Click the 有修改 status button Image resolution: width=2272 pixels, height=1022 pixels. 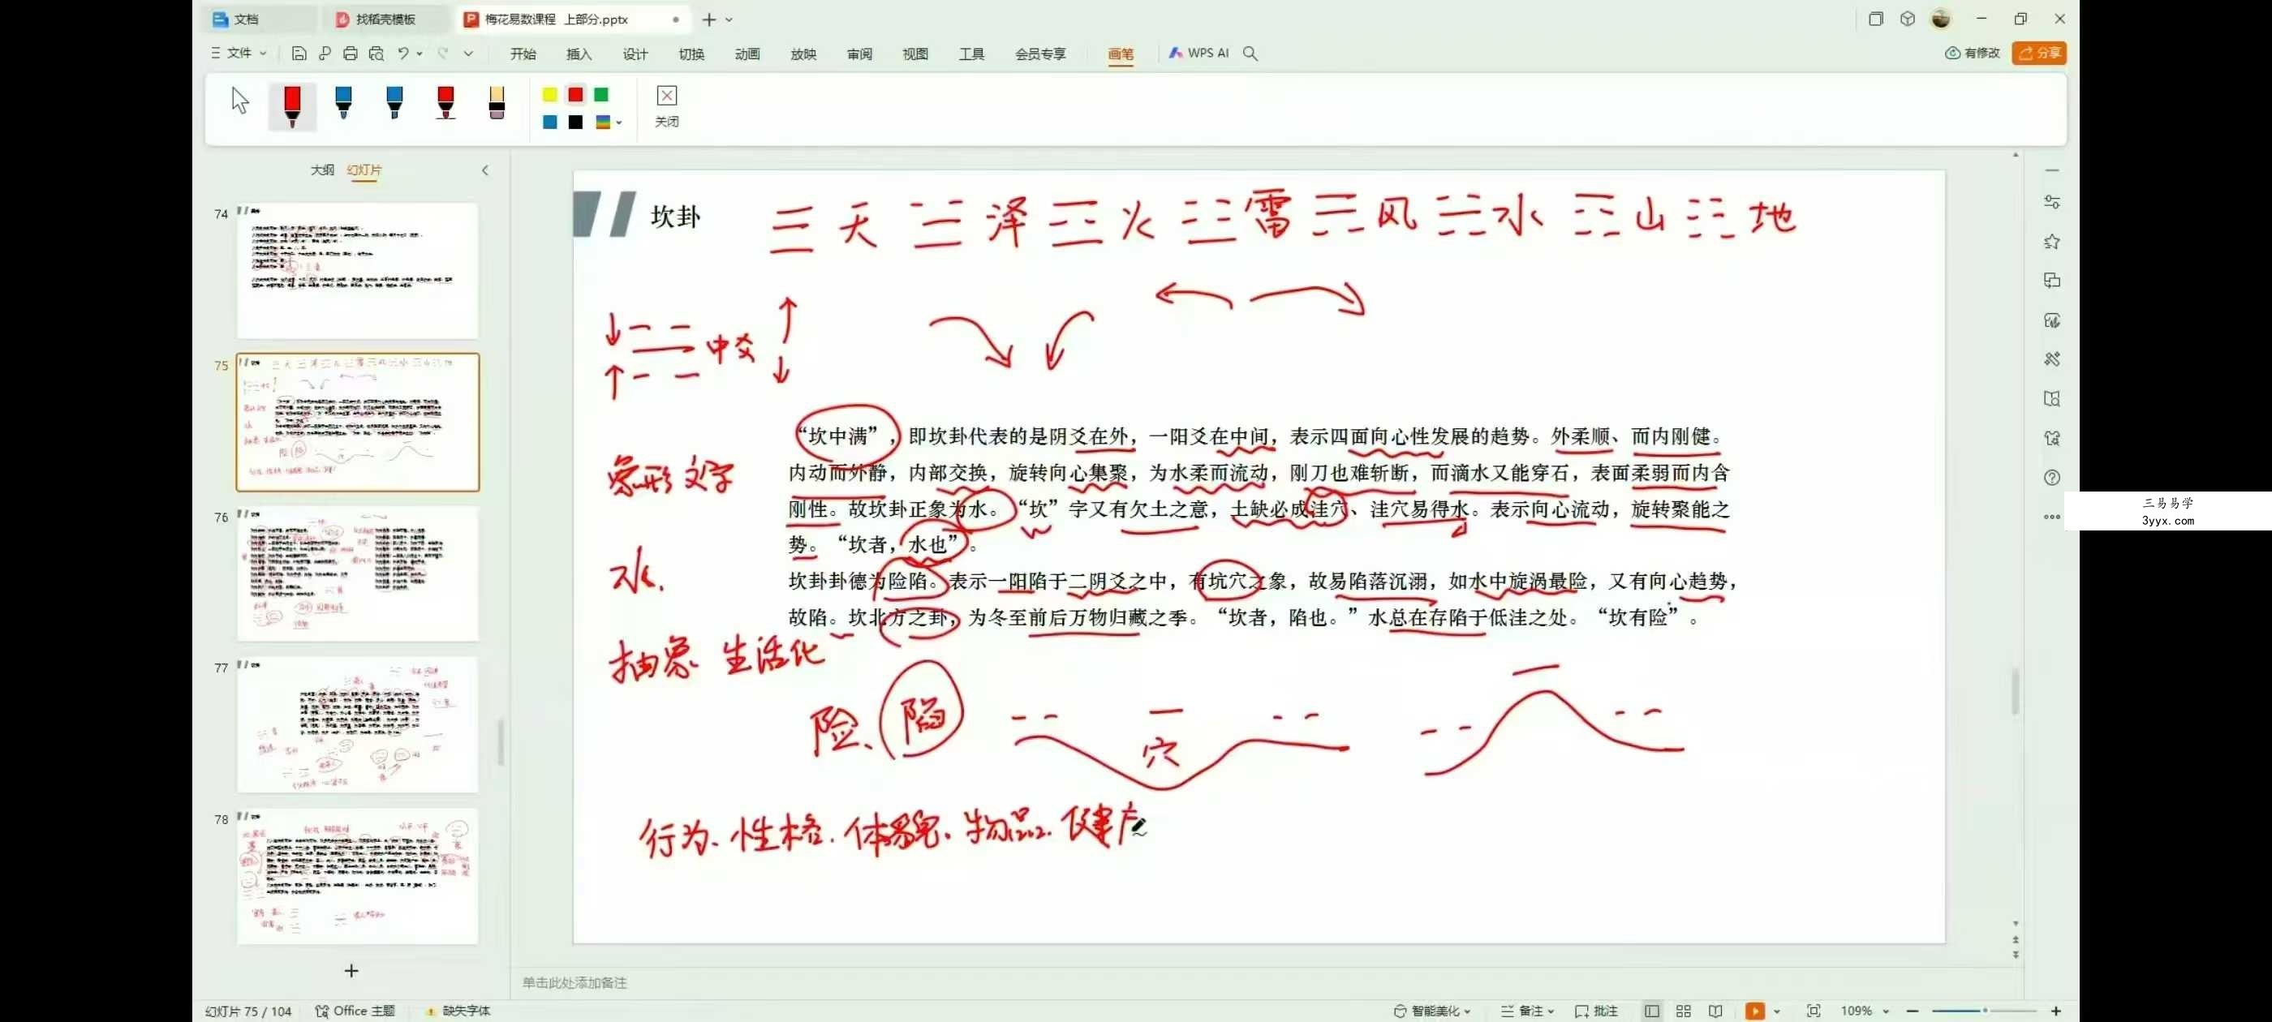(x=1973, y=53)
